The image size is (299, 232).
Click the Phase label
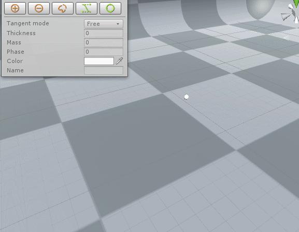coord(16,52)
